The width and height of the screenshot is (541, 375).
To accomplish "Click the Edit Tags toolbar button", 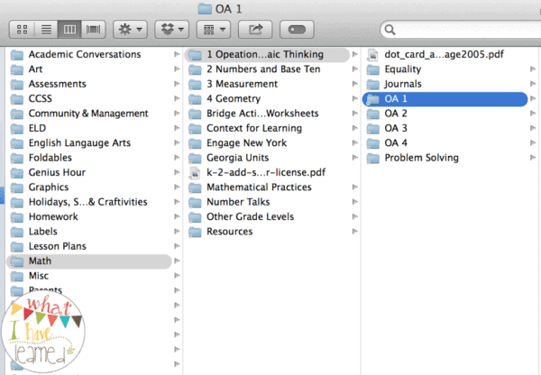I will pos(297,30).
